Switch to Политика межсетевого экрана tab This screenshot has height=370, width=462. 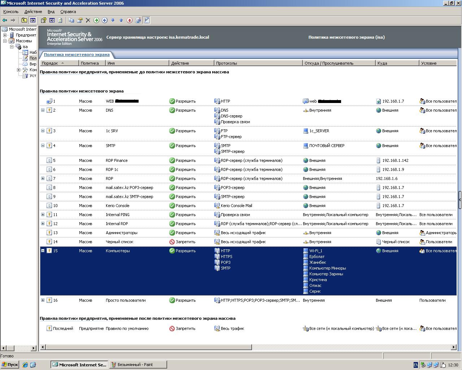click(77, 55)
